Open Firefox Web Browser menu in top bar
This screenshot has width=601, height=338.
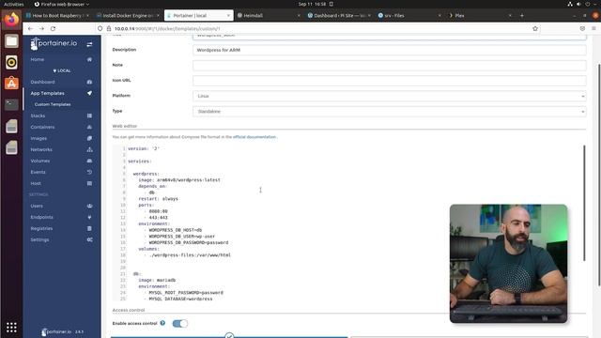coord(62,4)
